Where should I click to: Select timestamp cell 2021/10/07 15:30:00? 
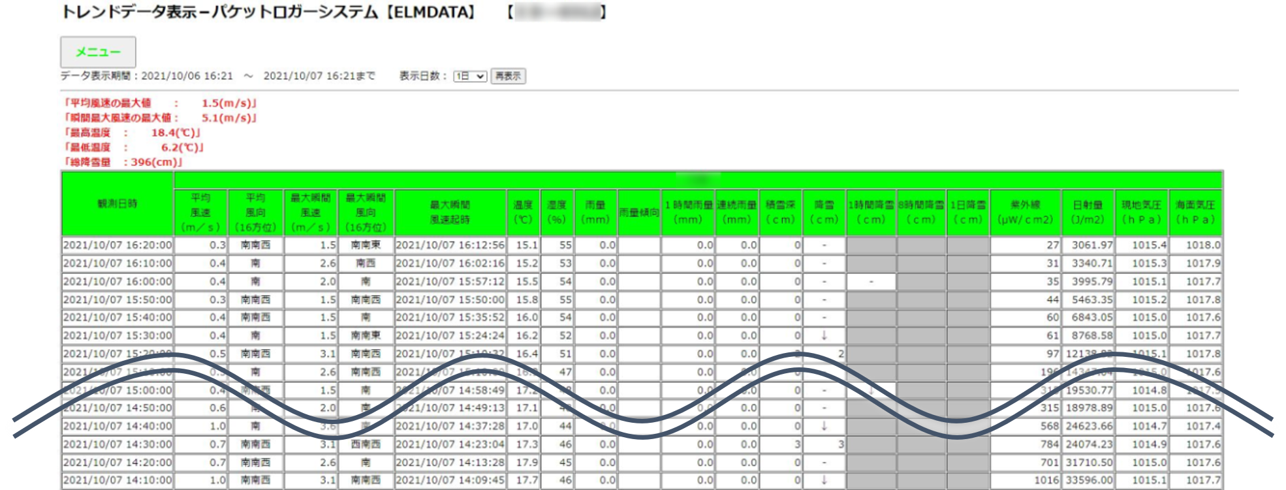click(x=118, y=336)
